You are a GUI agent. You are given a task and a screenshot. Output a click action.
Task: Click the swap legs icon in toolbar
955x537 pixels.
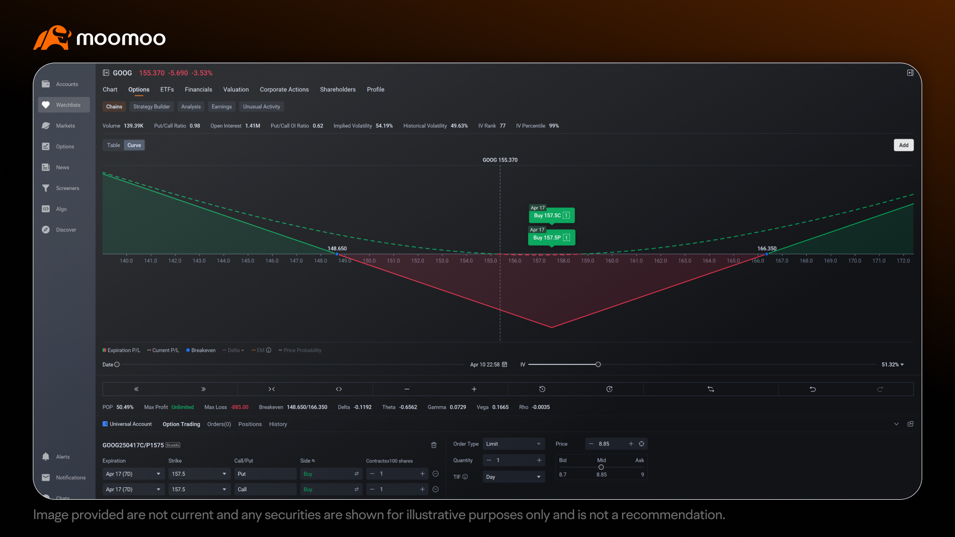[711, 389]
